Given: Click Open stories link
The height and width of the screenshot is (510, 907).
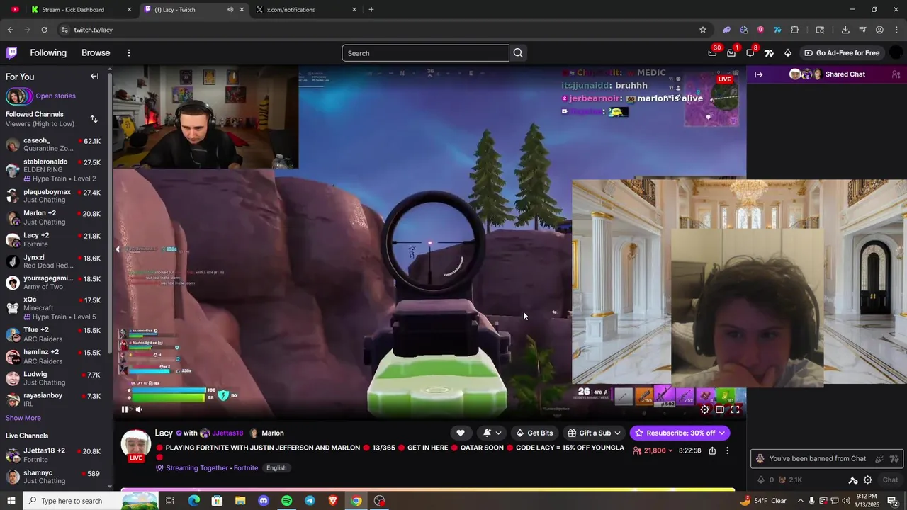Looking at the screenshot, I should (55, 96).
